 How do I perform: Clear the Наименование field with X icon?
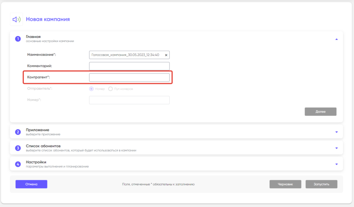click(166, 55)
